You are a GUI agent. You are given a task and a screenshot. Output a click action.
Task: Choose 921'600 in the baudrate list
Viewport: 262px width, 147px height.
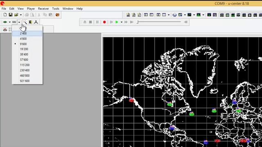point(27,81)
